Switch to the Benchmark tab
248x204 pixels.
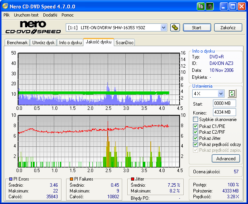click(17, 43)
